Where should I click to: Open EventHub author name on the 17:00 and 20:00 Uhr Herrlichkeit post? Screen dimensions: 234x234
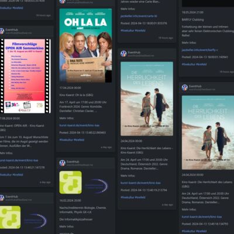click(134, 52)
